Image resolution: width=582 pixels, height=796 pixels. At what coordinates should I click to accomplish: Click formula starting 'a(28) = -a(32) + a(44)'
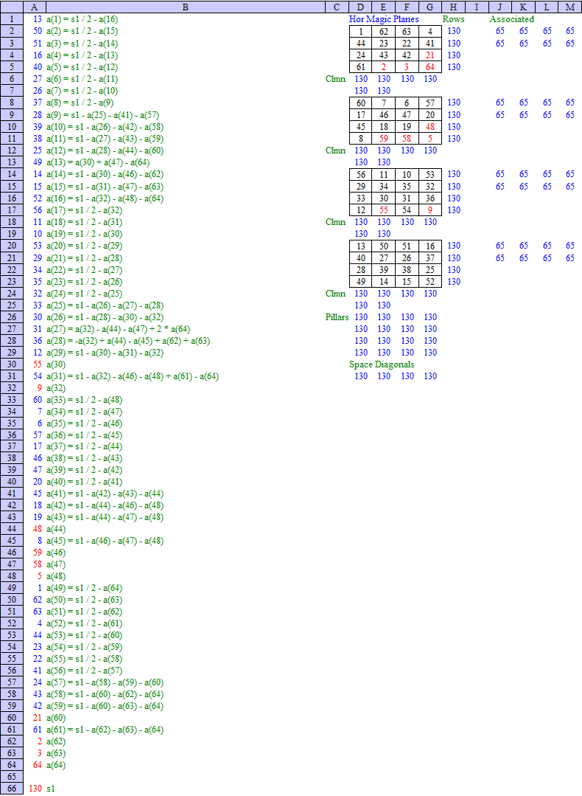point(128,341)
